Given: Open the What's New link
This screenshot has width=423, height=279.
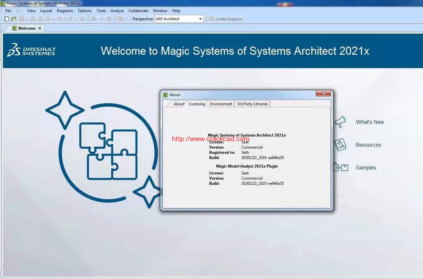Looking at the screenshot, I should coord(370,122).
